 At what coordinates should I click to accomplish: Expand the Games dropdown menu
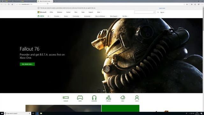pos(67,16)
